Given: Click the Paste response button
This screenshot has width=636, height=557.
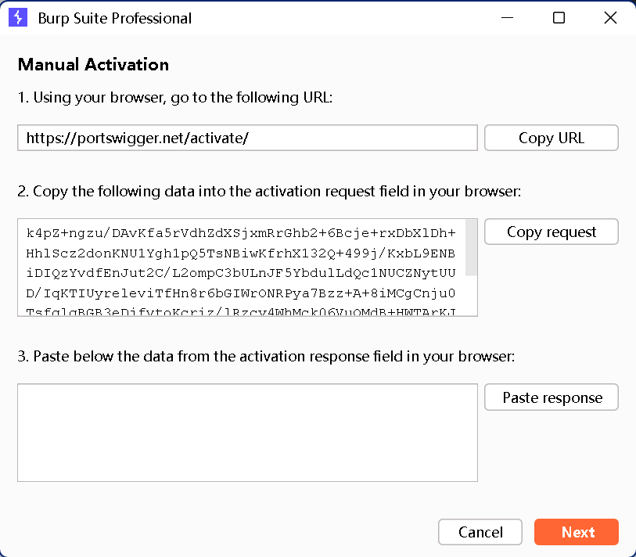Looking at the screenshot, I should tap(552, 397).
